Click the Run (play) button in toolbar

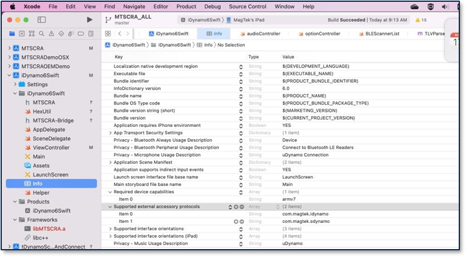pyautogui.click(x=89, y=19)
